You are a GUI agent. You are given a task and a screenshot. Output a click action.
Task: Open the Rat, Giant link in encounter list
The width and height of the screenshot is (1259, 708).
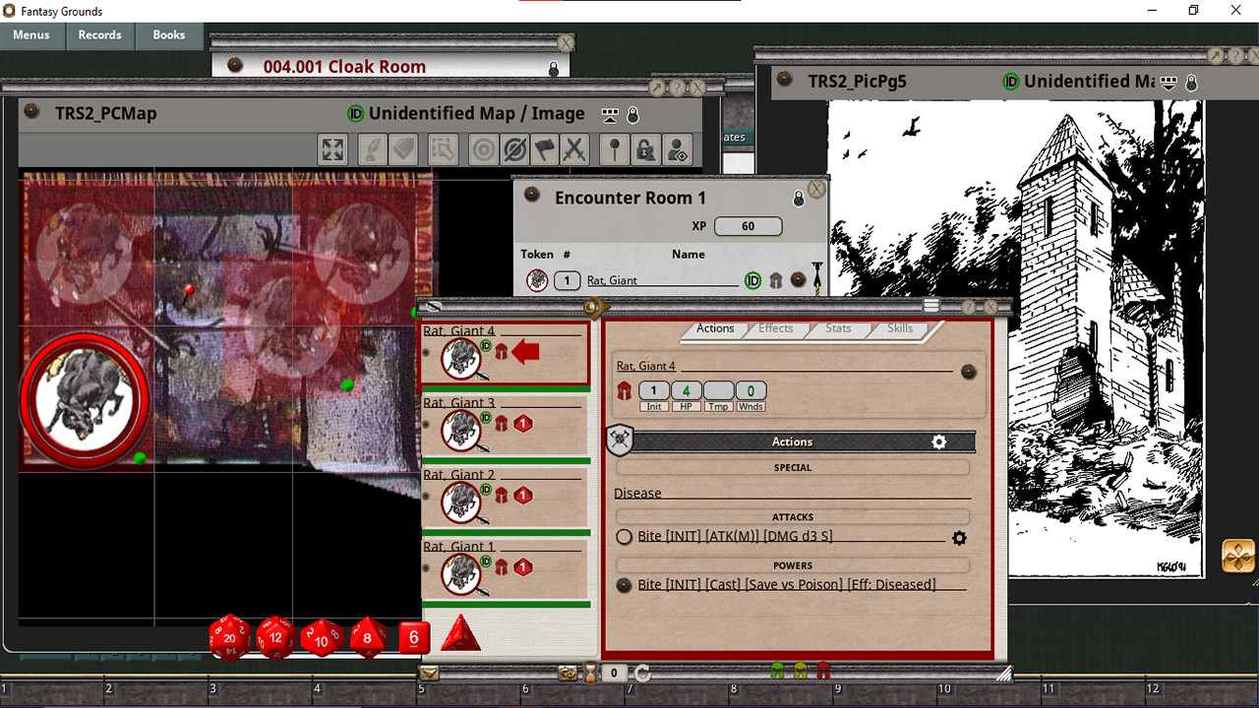(612, 281)
